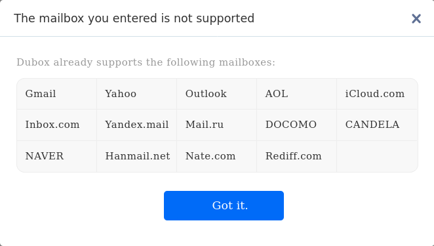Select the Yahoo mailbox cell
434x246 pixels.
137,94
